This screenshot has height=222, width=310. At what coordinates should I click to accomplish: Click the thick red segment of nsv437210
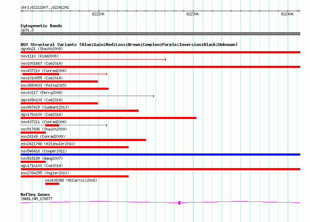(x=41, y=74)
